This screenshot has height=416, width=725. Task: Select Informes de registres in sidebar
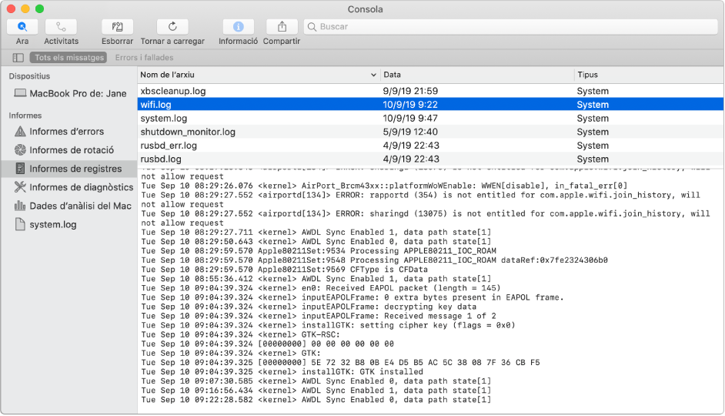69,169
